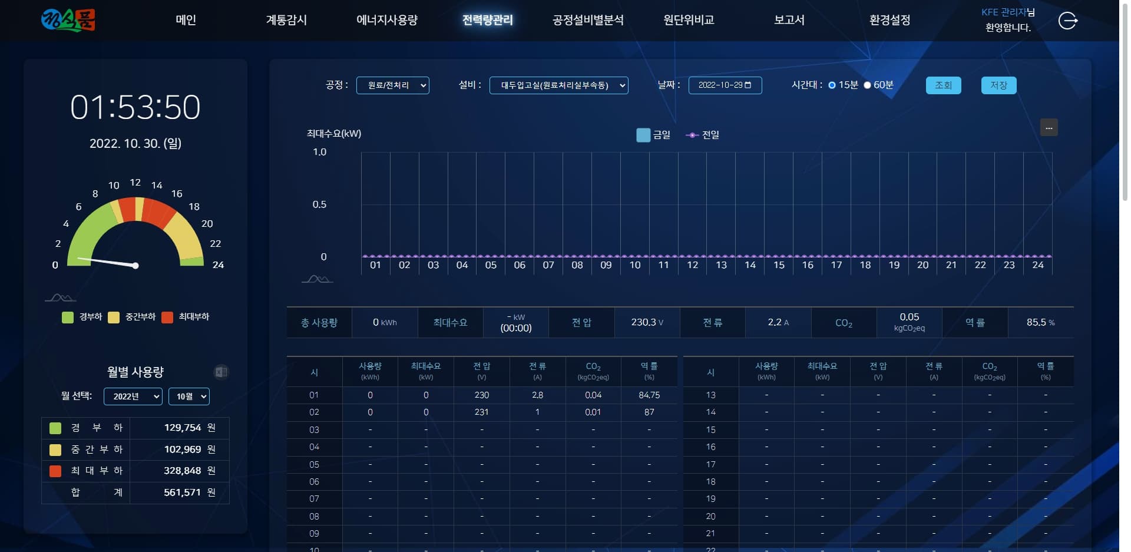Click the logout icon in the top-right corner
The image size is (1131, 552).
click(x=1068, y=21)
